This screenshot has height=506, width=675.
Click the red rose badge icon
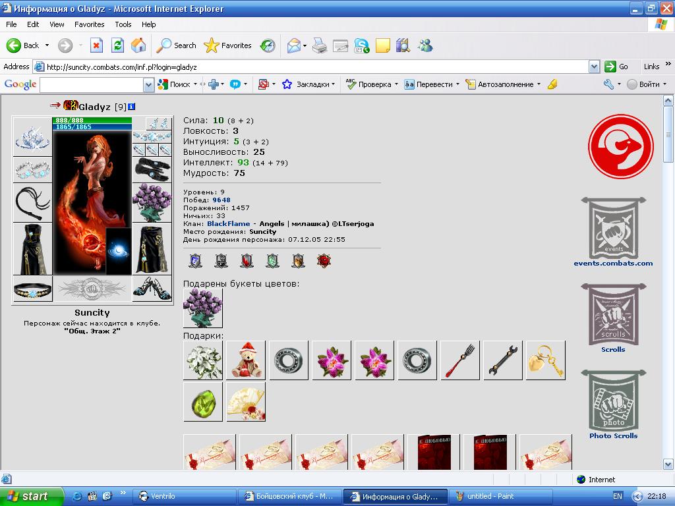(x=324, y=261)
